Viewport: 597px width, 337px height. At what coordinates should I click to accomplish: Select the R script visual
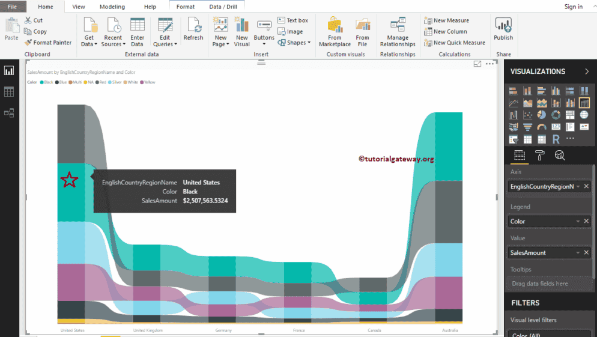pos(556,139)
